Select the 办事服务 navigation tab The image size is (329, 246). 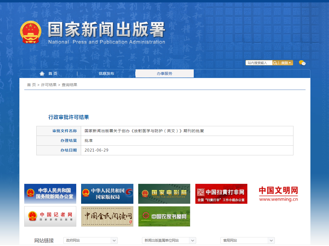click(164, 73)
